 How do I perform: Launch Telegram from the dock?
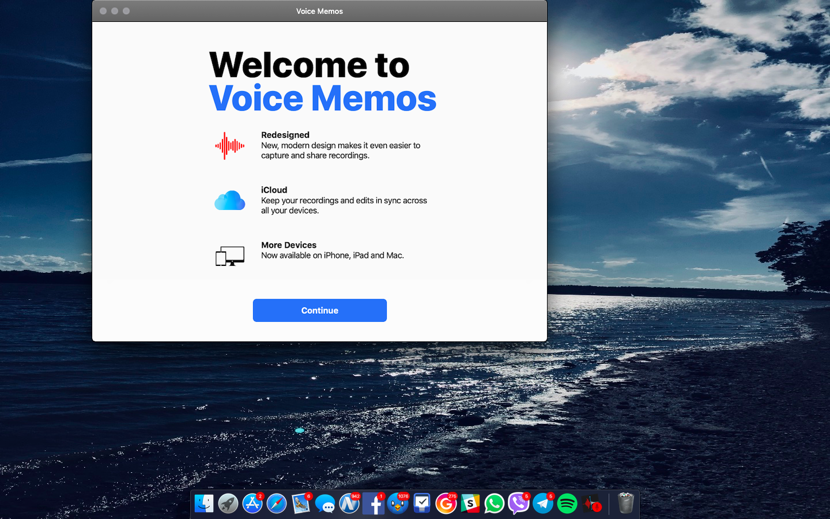click(543, 504)
